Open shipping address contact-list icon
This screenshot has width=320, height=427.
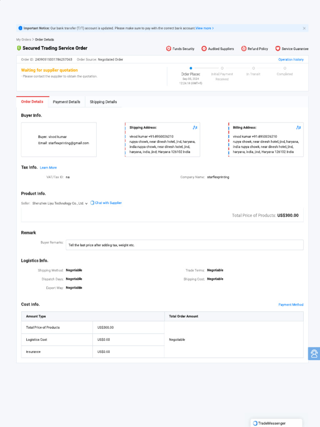pyautogui.click(x=195, y=128)
